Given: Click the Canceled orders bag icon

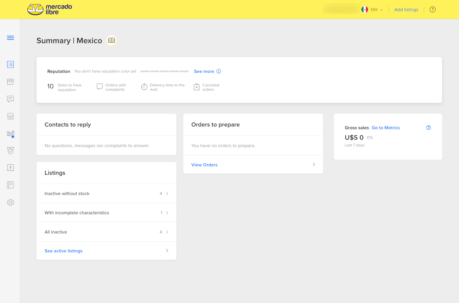Looking at the screenshot, I should click(197, 87).
